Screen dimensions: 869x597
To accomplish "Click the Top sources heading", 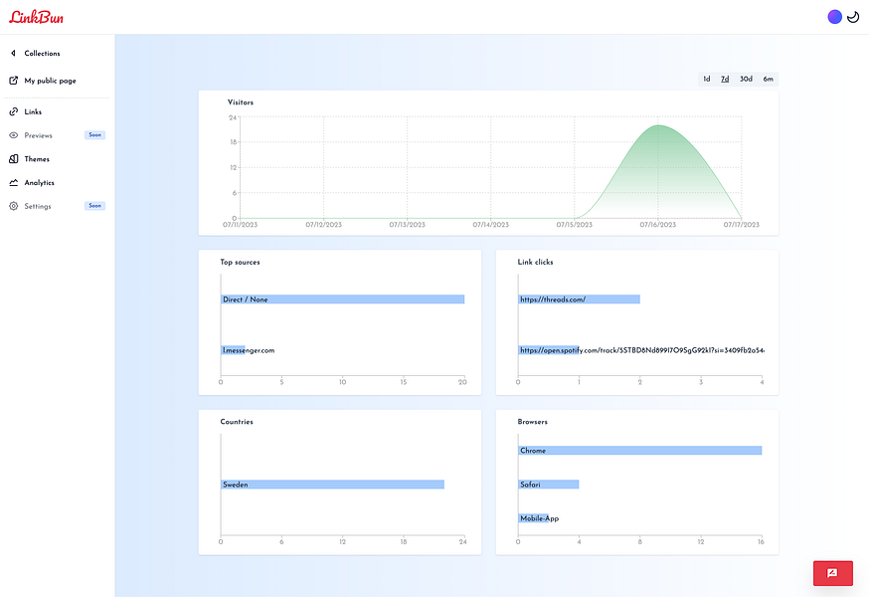I will [x=240, y=262].
